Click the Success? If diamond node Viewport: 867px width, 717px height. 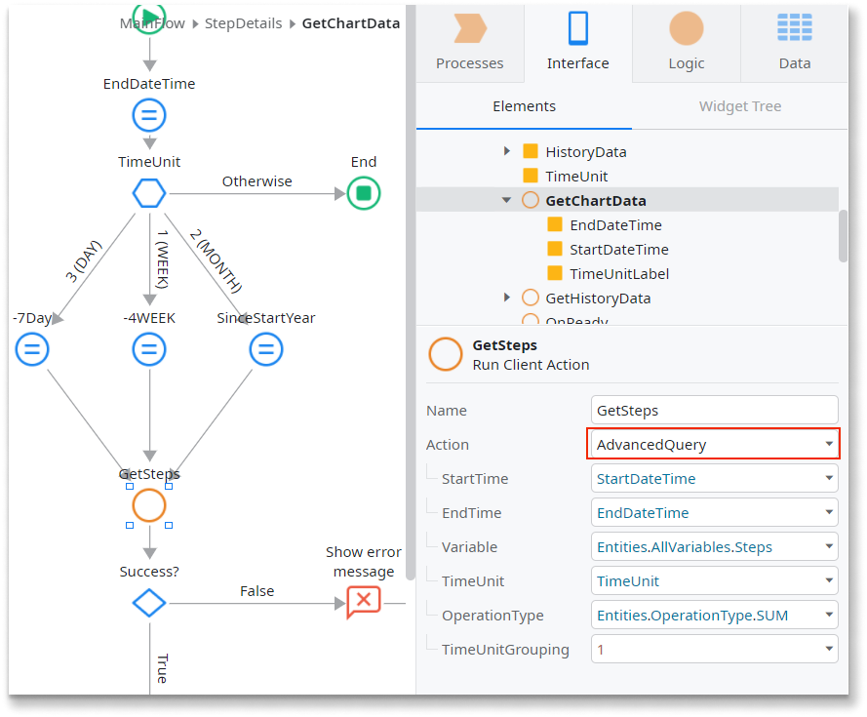point(149,603)
